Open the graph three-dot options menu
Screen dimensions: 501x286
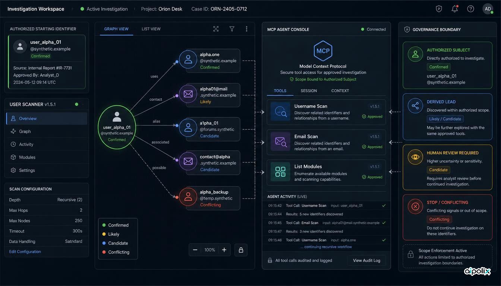tap(246, 29)
